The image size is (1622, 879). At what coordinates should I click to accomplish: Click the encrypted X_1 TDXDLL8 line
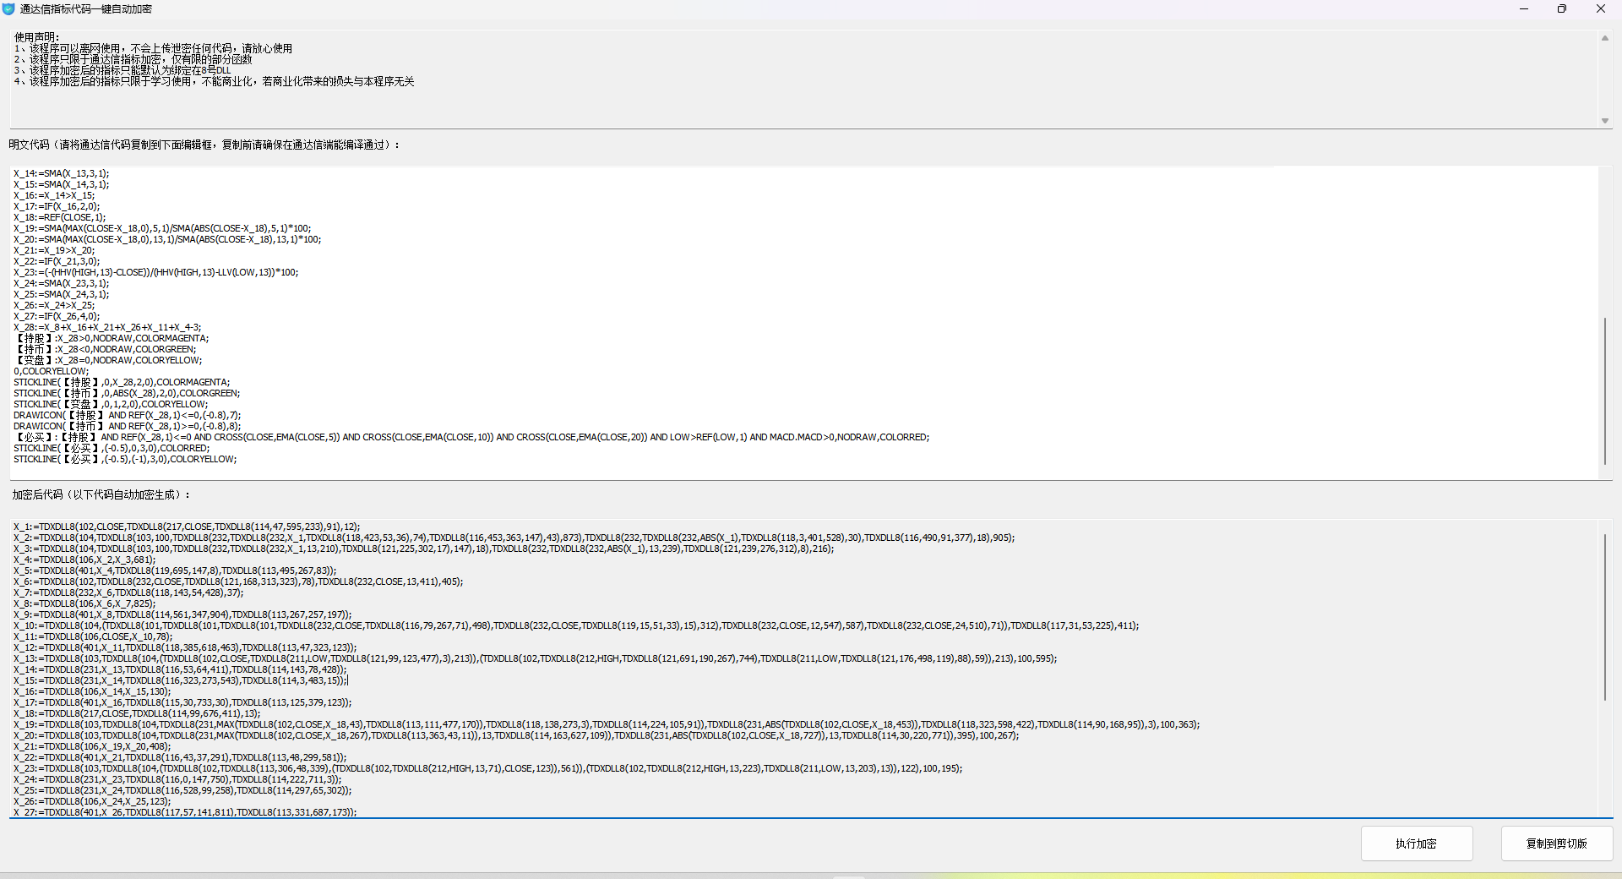pos(186,527)
